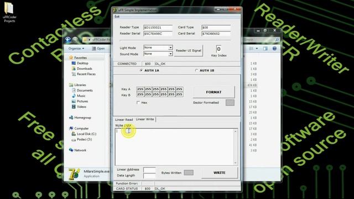The height and width of the screenshot is (199, 354).
Task: Open Pictures library in Explorer sidebar
Action: click(82, 101)
